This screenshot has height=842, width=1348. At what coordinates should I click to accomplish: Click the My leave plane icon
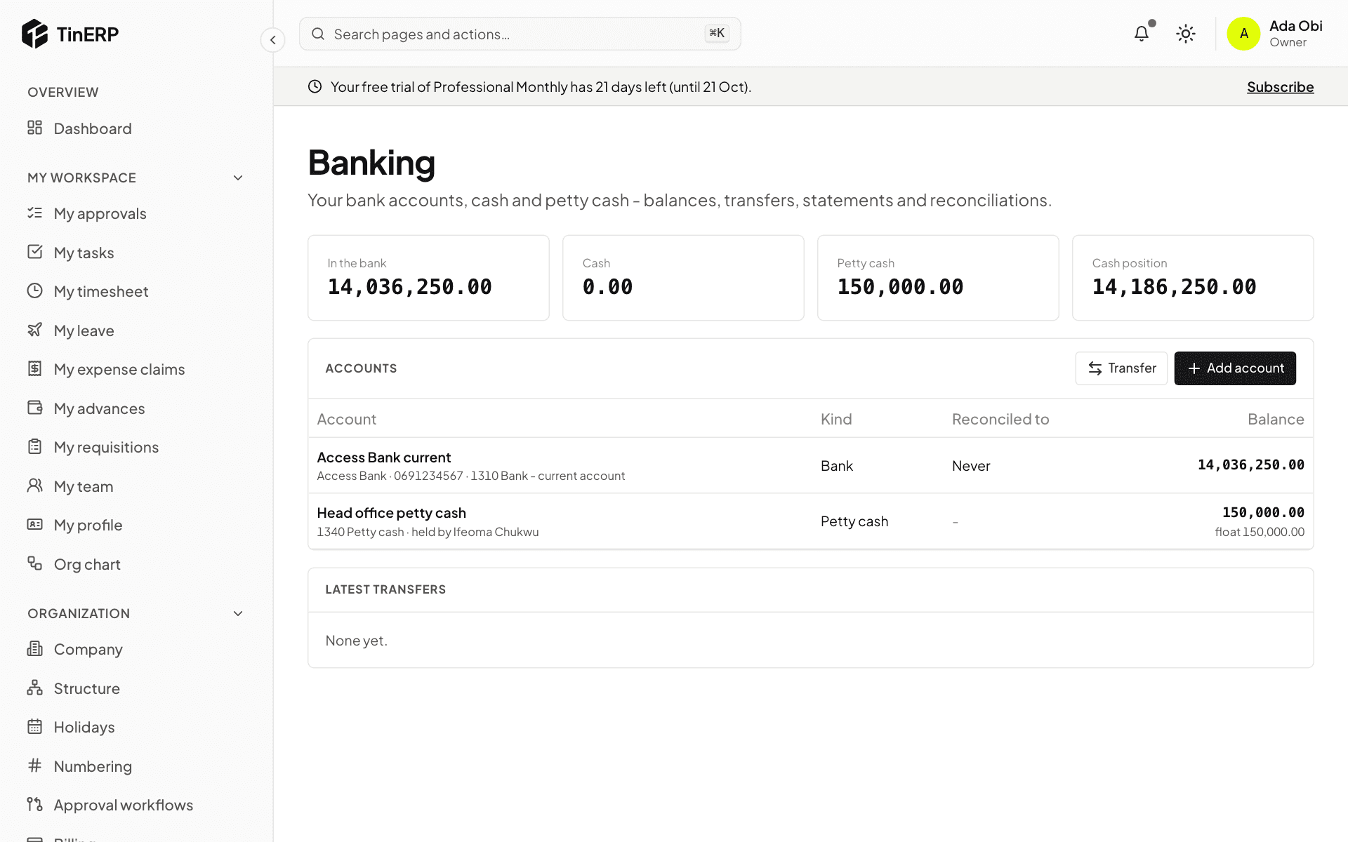(34, 330)
